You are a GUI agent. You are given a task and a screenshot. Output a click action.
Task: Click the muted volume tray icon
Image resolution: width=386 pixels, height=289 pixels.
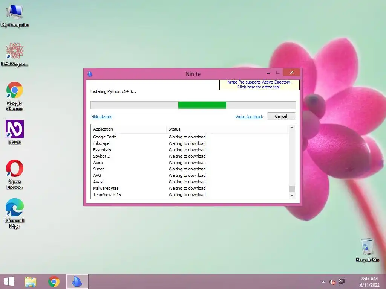click(332, 282)
